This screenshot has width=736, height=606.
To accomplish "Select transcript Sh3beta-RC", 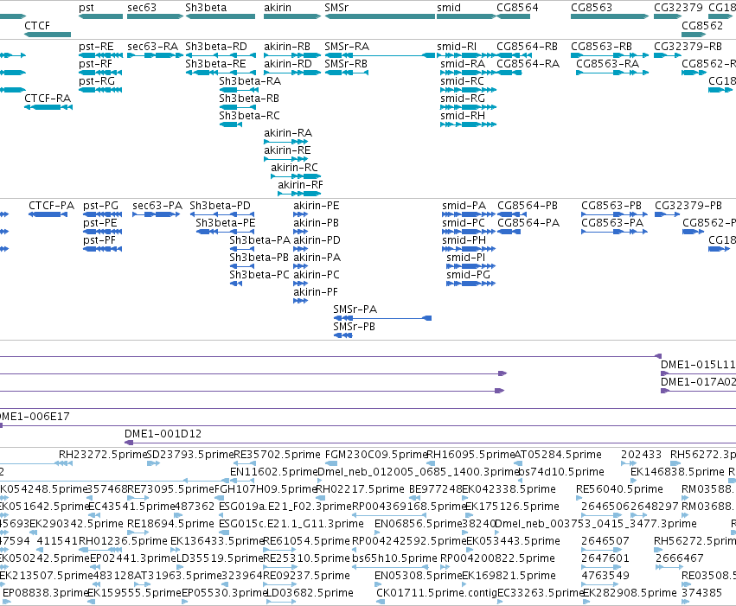I will (249, 116).
